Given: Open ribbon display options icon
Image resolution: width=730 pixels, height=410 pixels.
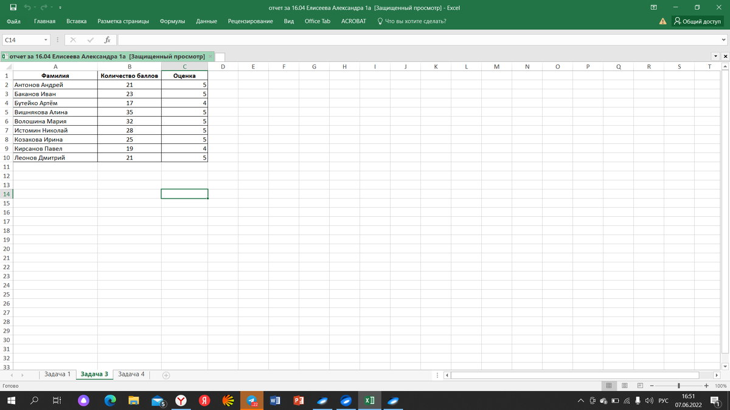Looking at the screenshot, I should 654,7.
